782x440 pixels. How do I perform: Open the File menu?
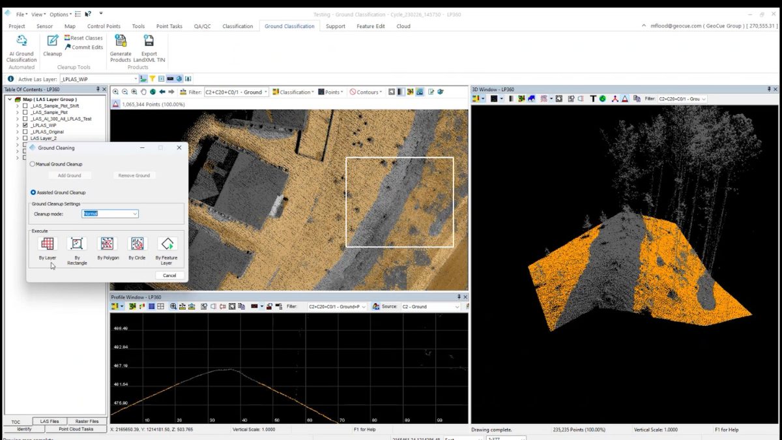click(21, 14)
